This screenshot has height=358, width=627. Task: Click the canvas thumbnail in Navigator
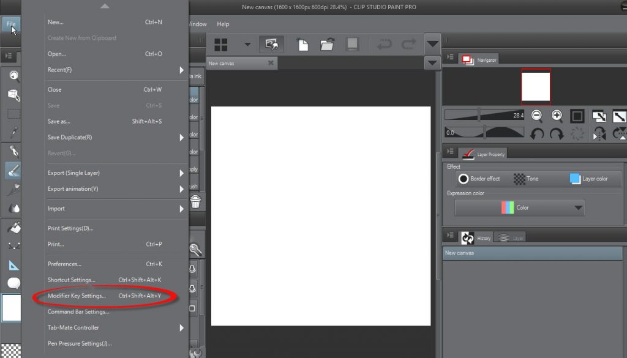[x=535, y=86]
